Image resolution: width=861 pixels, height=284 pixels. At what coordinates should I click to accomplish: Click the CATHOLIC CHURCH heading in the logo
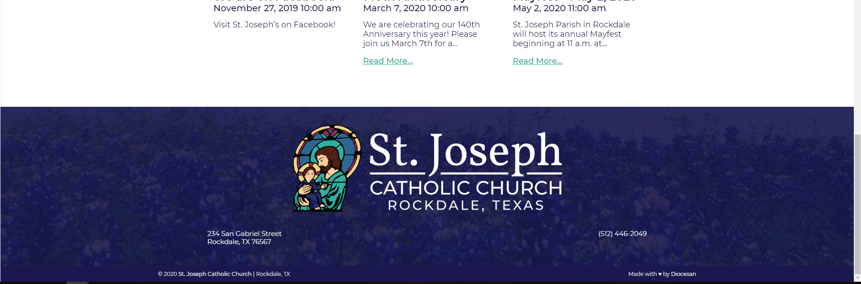click(465, 188)
